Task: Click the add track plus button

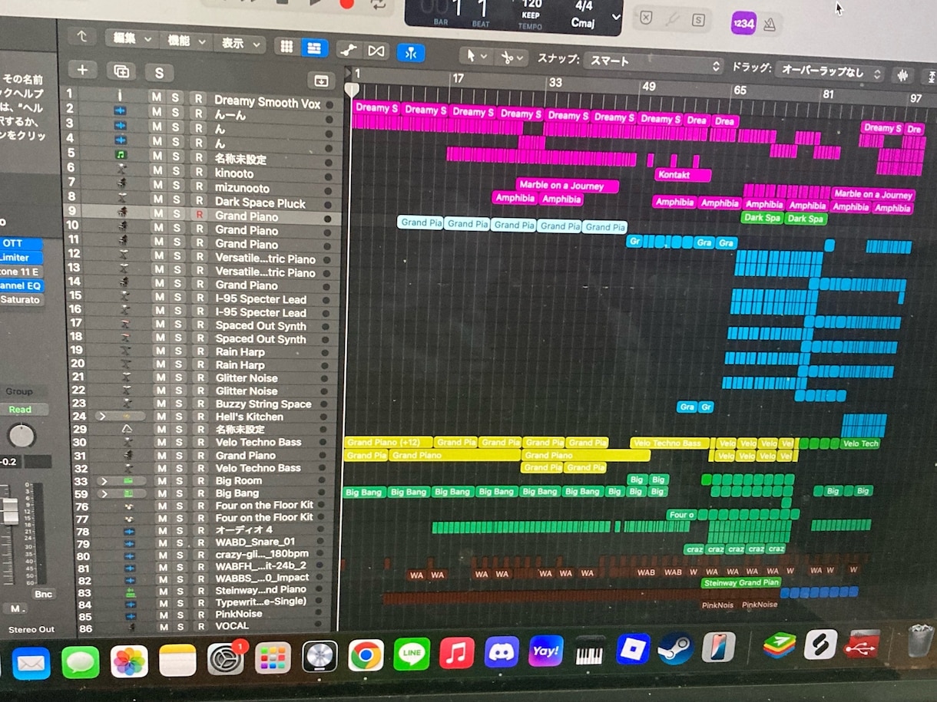Action: [x=82, y=71]
